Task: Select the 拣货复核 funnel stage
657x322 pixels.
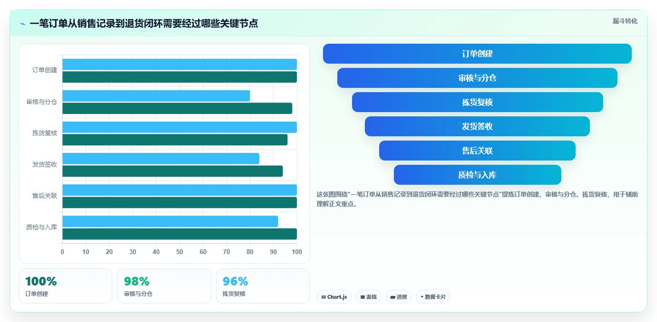Action: click(x=477, y=102)
